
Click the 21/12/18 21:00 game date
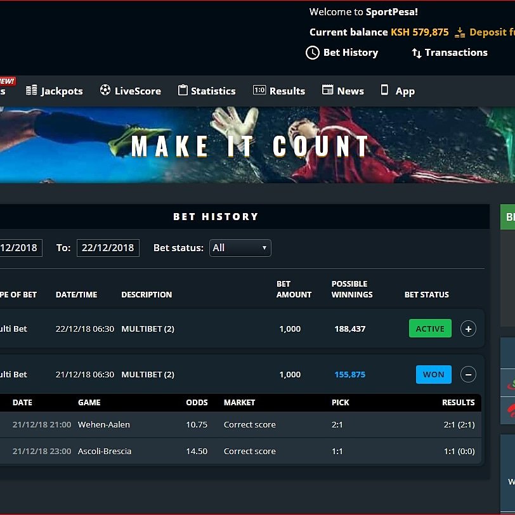click(42, 425)
